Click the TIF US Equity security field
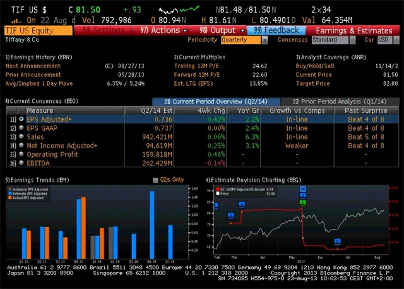The width and height of the screenshot is (404, 289). (38, 30)
